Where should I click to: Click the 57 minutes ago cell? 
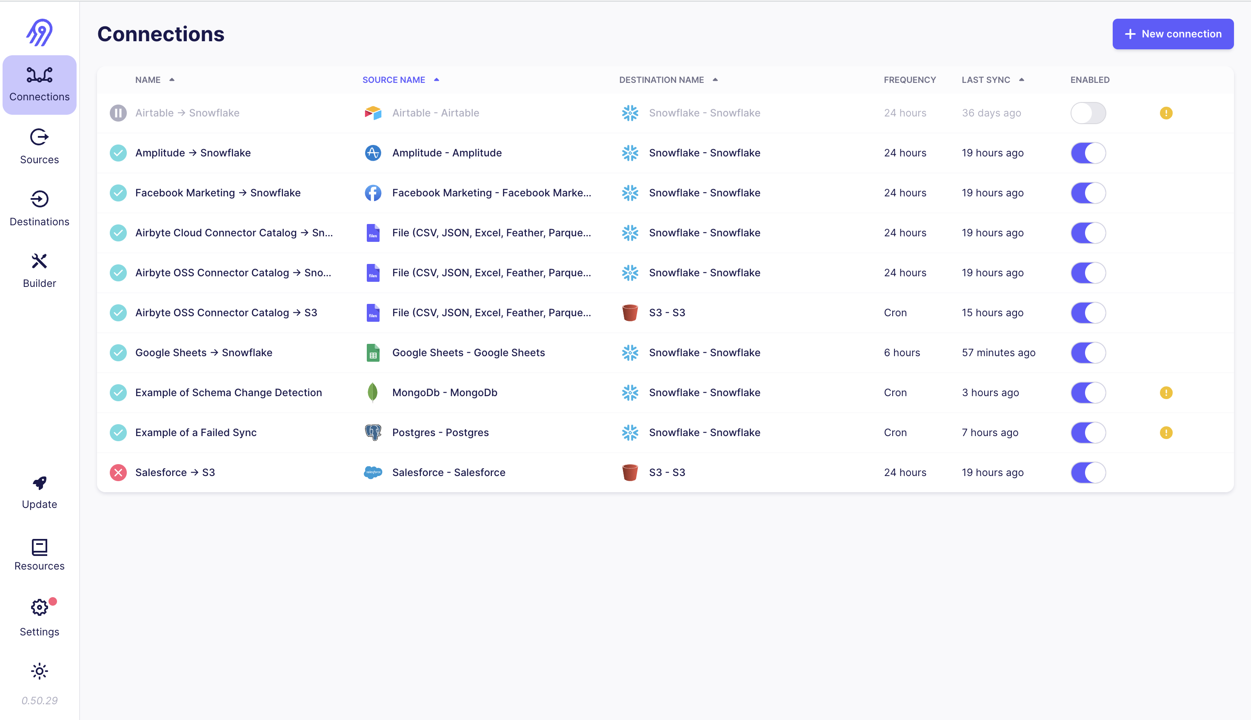[998, 353]
